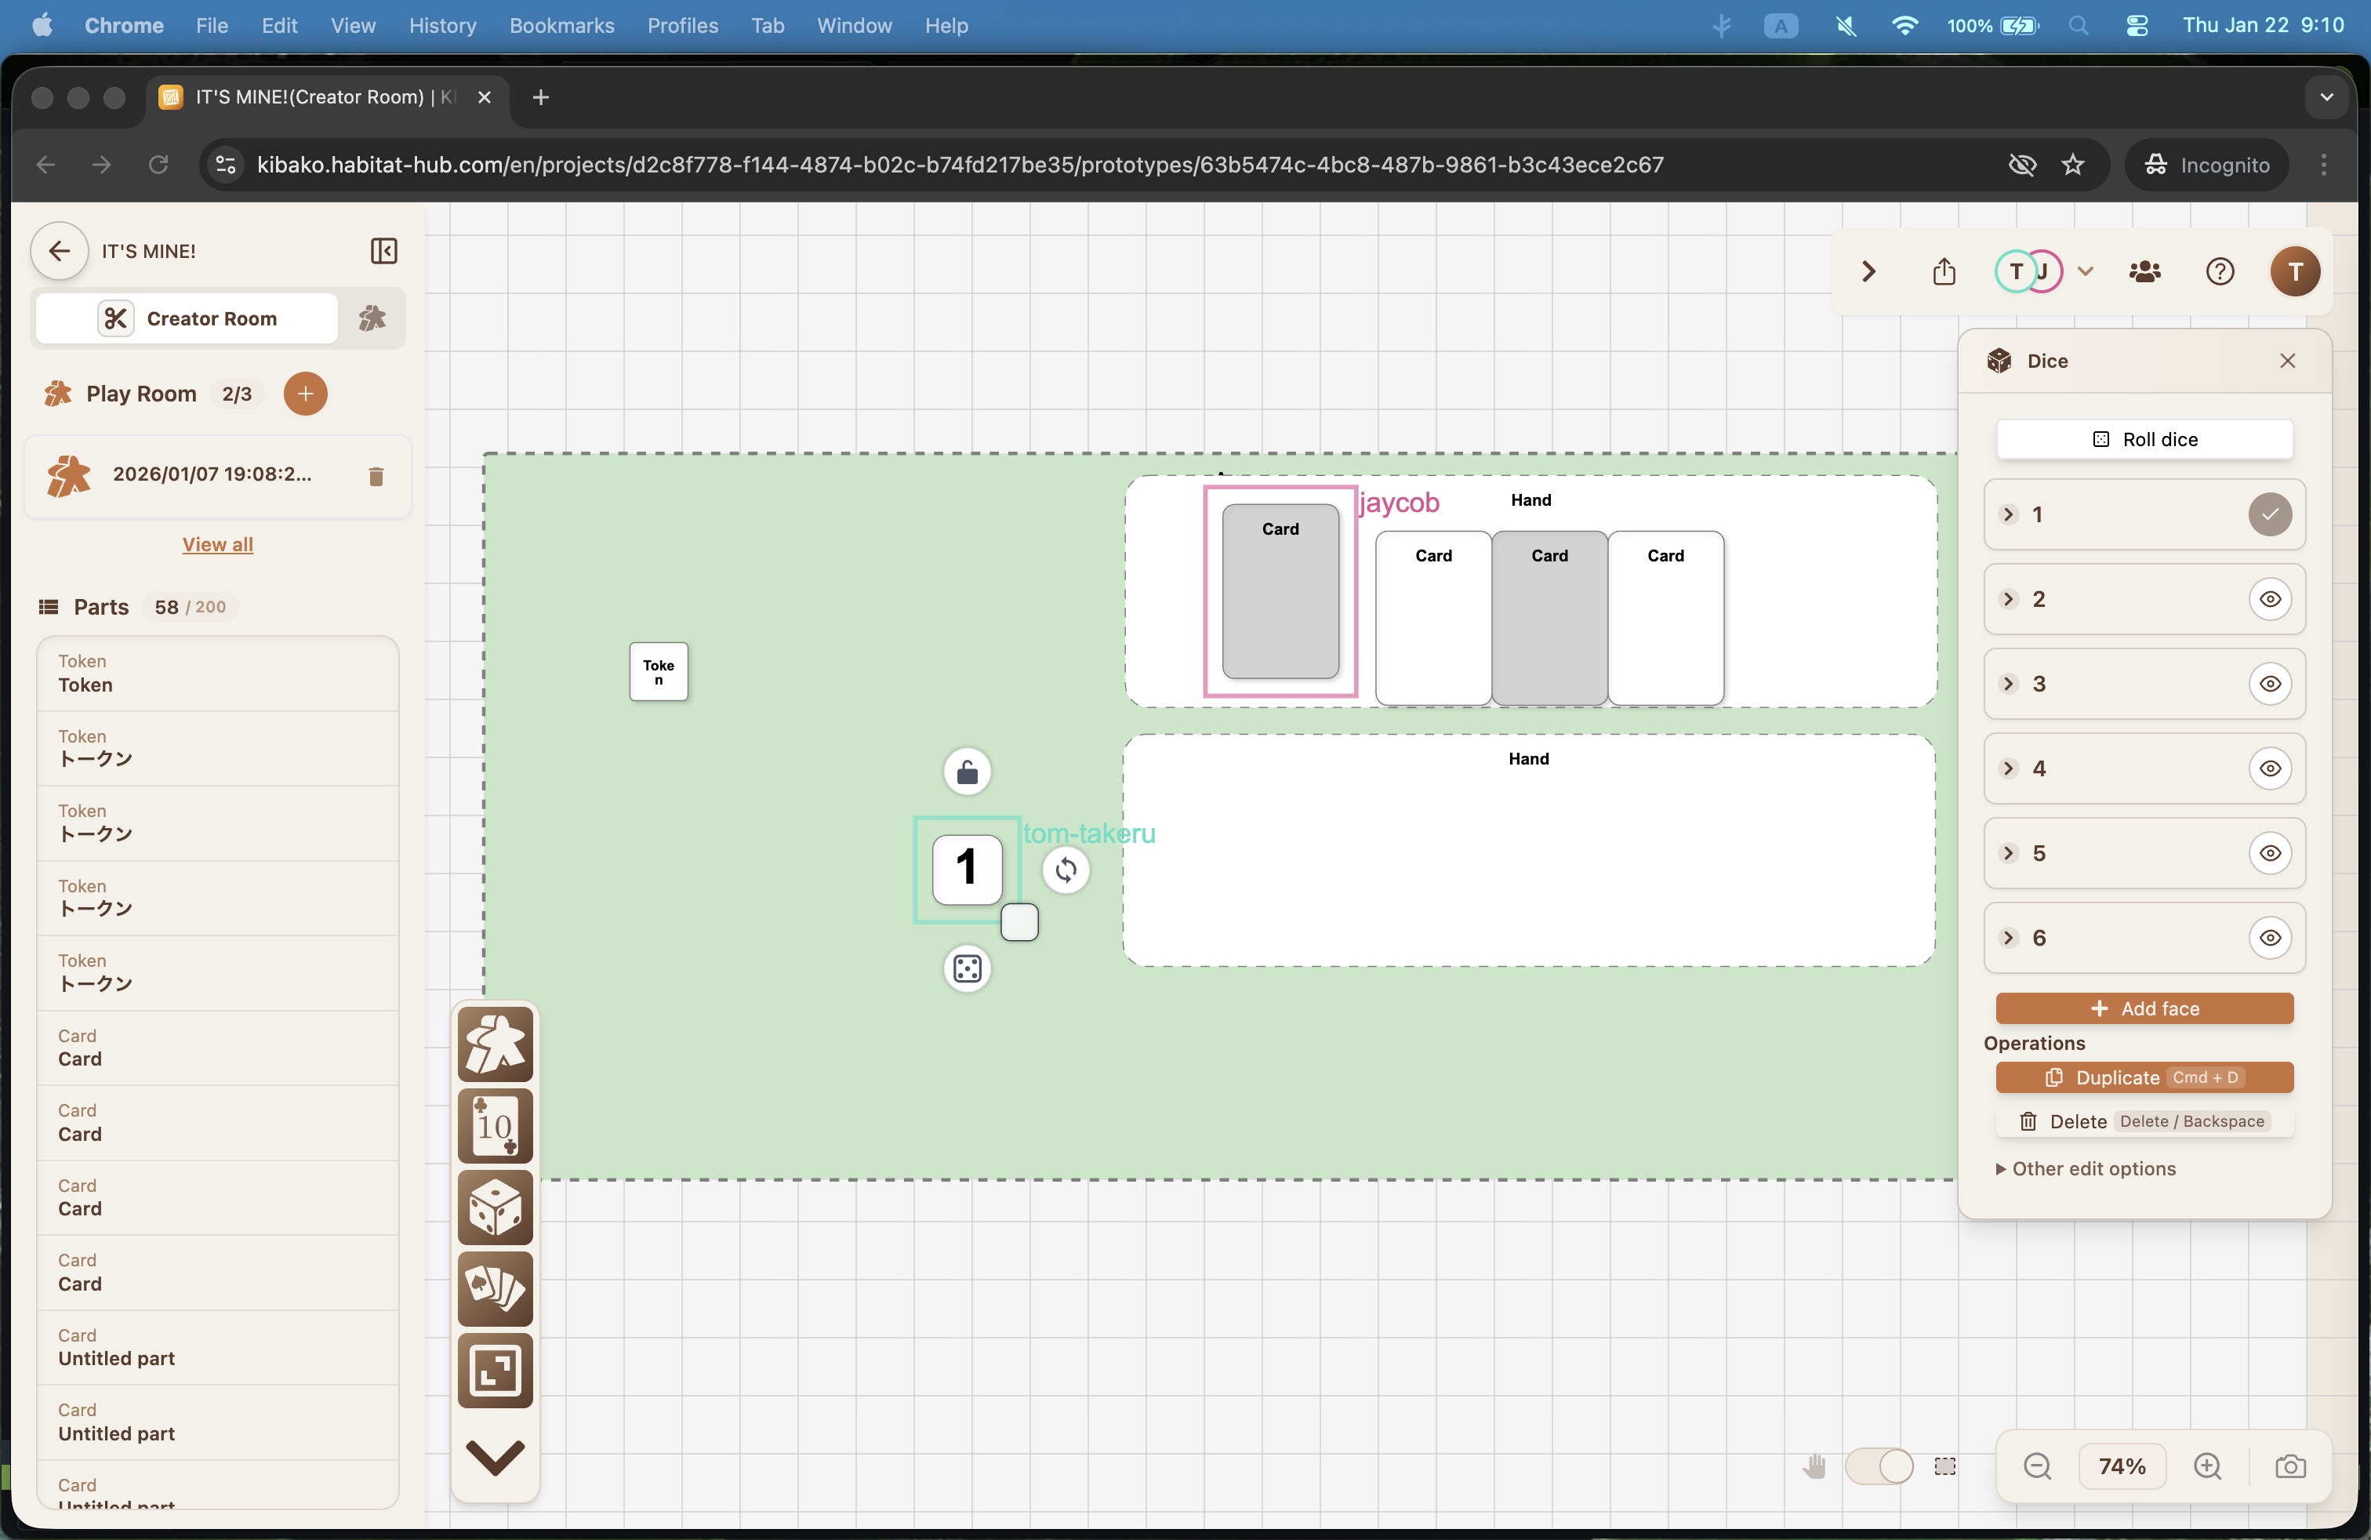Click the trash icon for the play room

click(376, 476)
